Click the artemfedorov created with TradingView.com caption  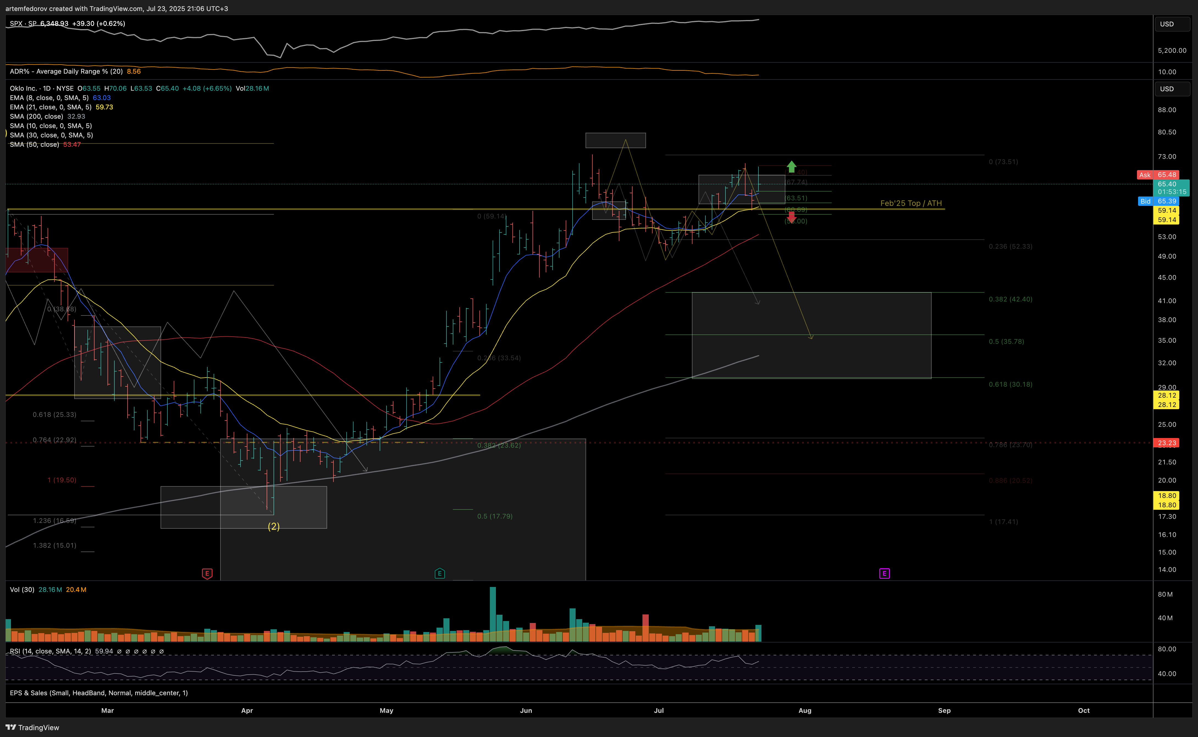tap(117, 9)
